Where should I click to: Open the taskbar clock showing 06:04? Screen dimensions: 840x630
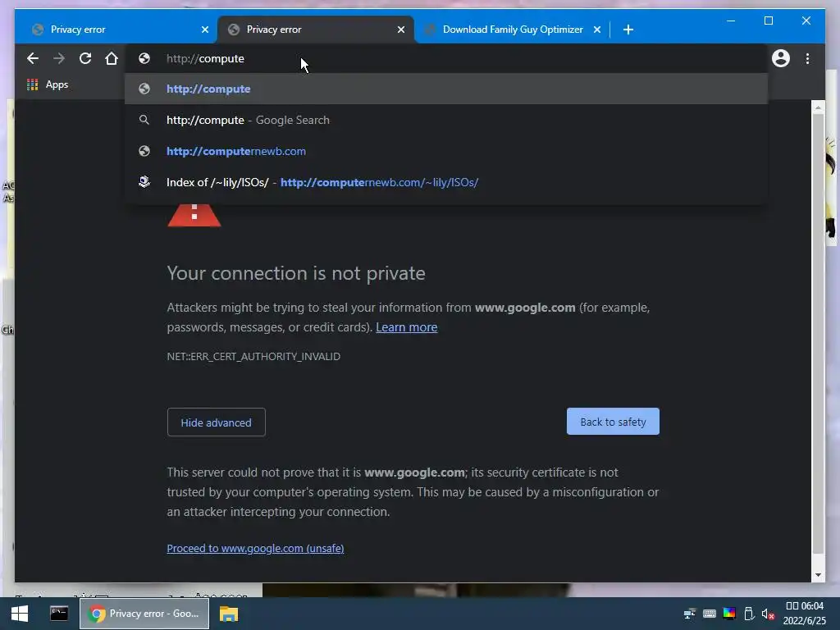coord(805,614)
